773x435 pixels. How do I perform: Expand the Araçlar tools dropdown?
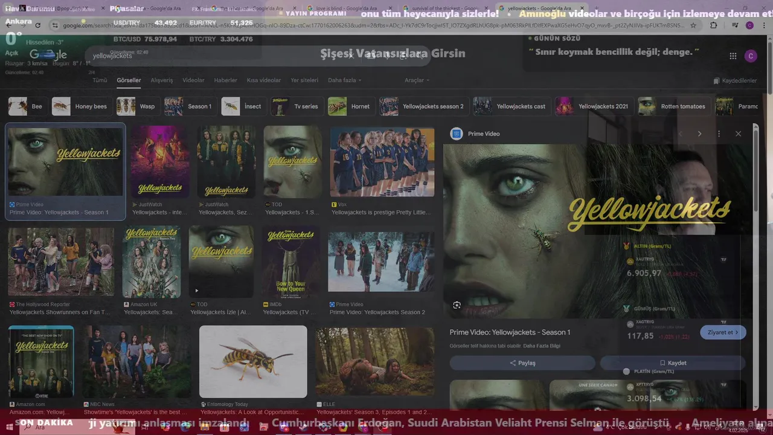(x=417, y=80)
